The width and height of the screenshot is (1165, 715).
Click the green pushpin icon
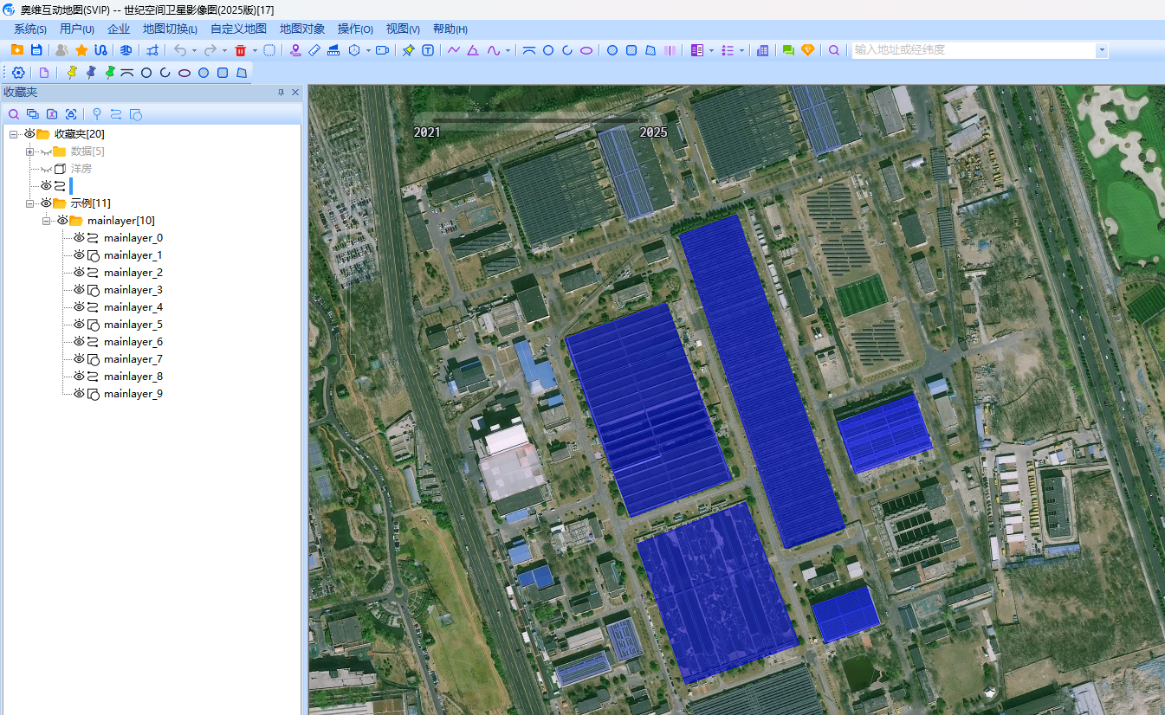(x=109, y=73)
